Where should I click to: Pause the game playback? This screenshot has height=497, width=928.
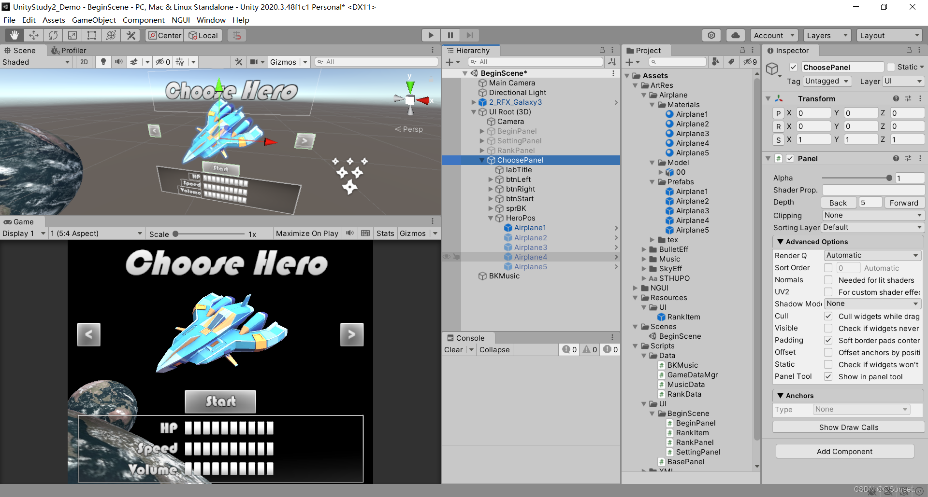[450, 35]
